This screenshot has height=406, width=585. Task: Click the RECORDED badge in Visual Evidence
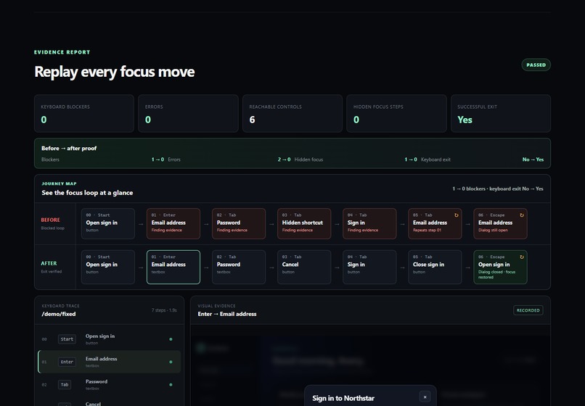click(528, 310)
